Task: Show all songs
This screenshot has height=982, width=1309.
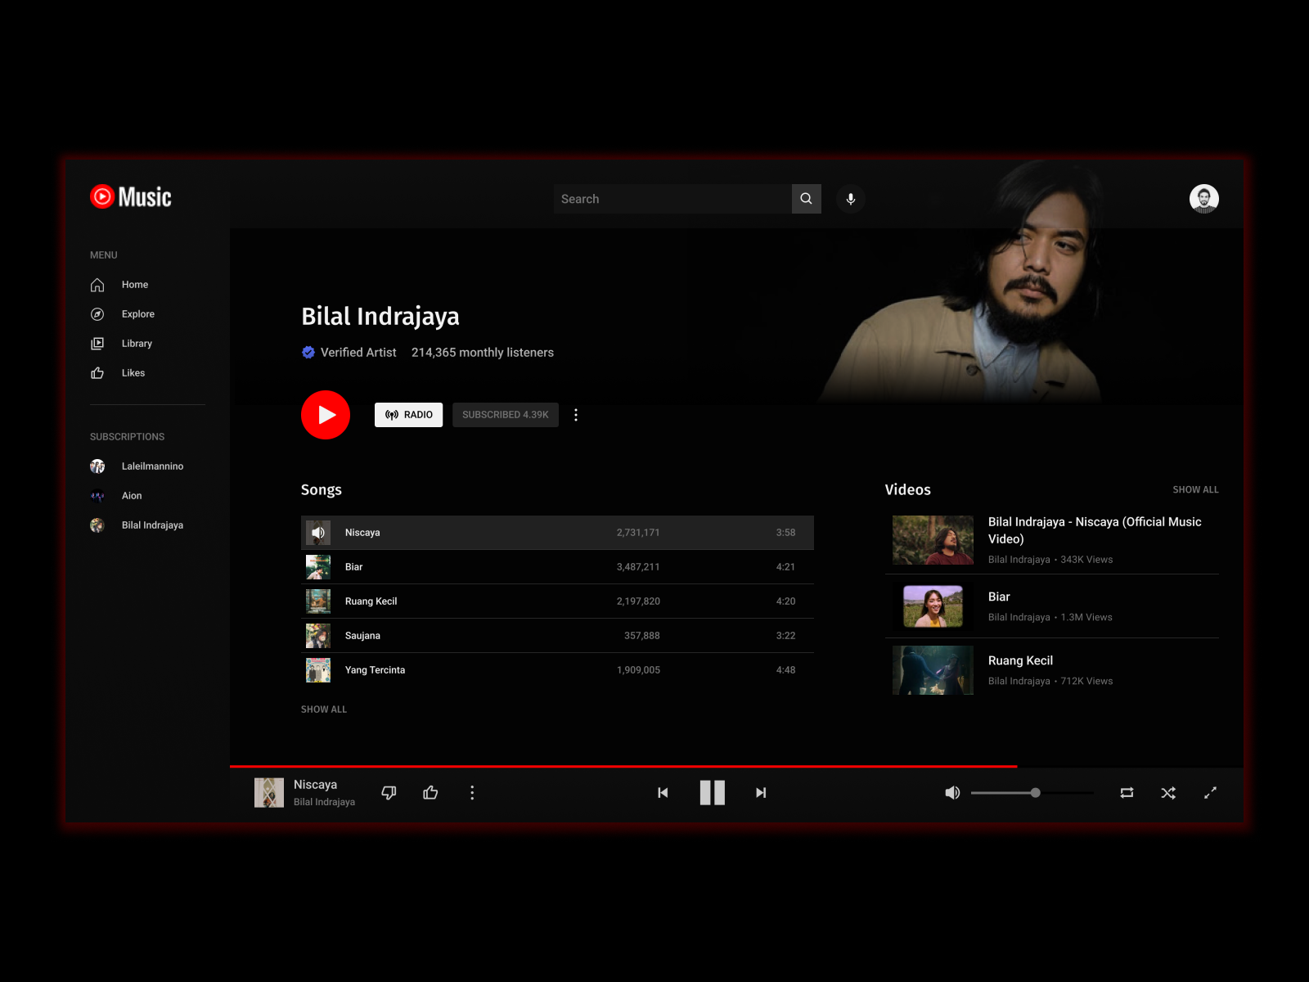Action: point(324,709)
